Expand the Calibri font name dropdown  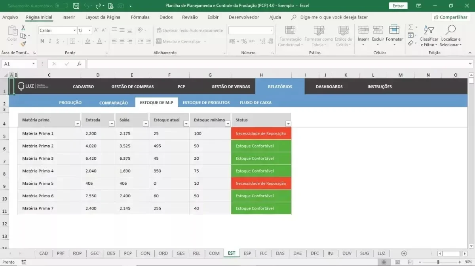[74, 30]
